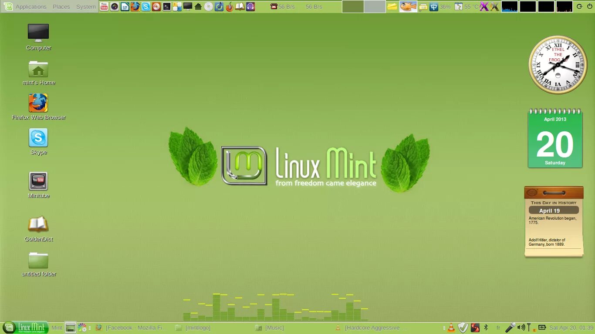
Task: Click the red apple launcher icon
Action: pyautogui.click(x=230, y=7)
